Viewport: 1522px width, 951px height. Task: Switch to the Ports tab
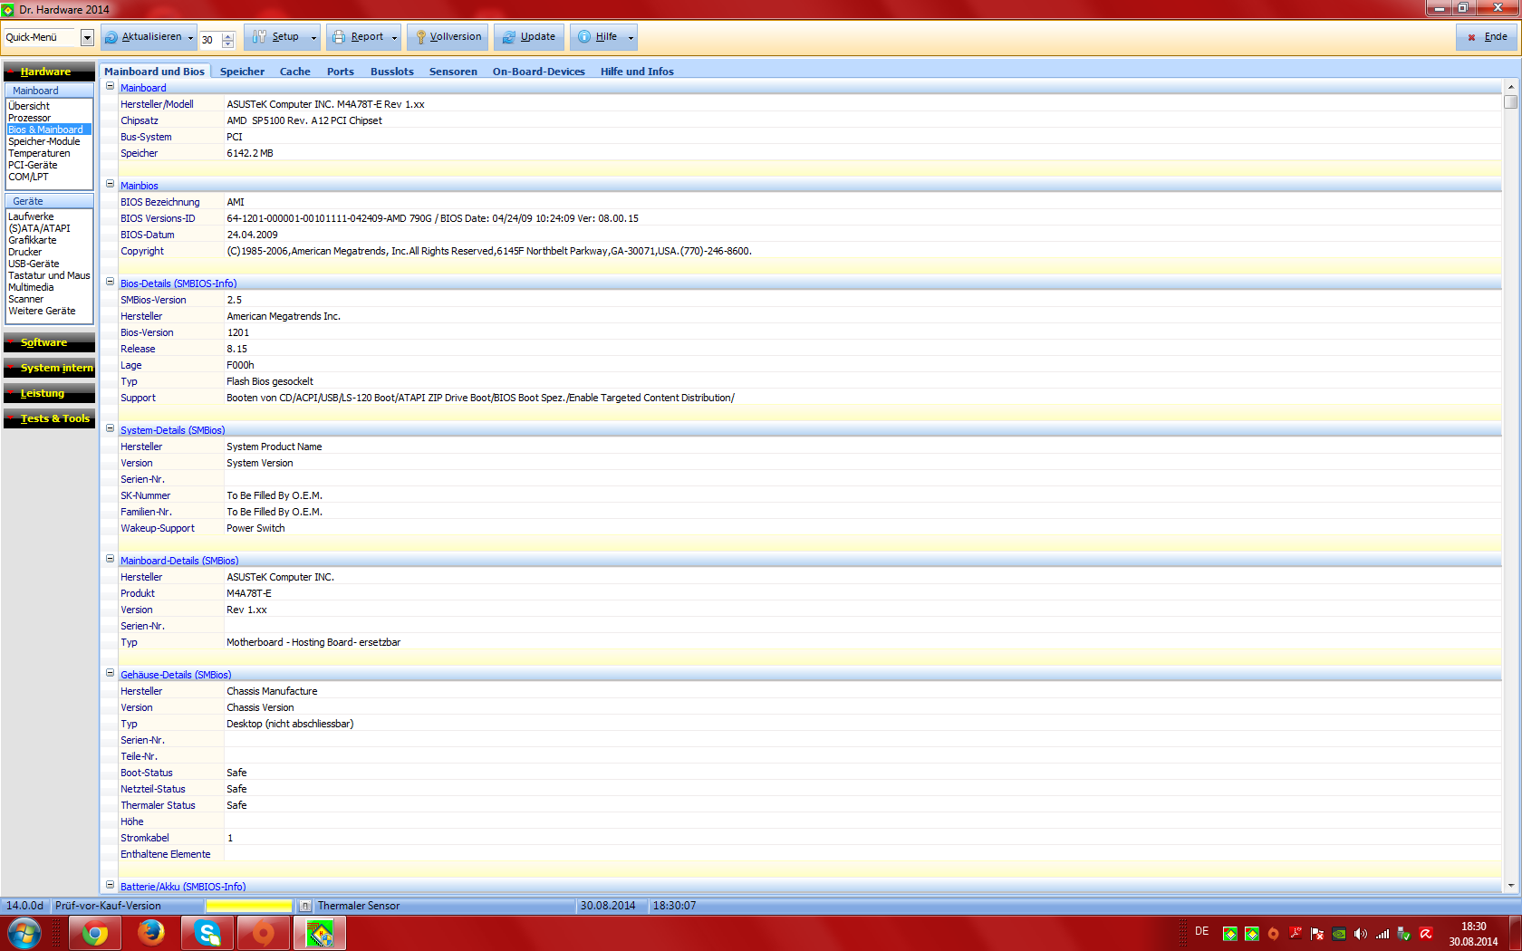pos(341,72)
